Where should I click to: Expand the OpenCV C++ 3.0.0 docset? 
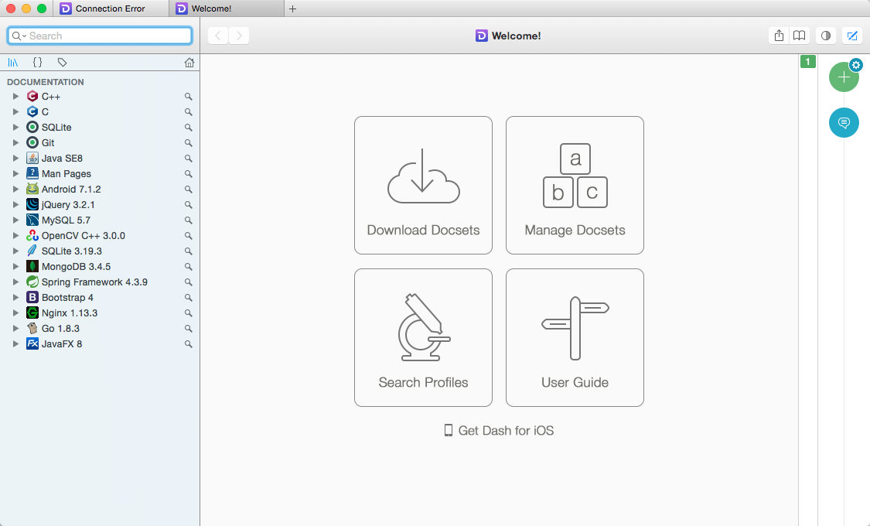[15, 236]
